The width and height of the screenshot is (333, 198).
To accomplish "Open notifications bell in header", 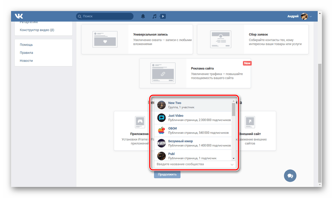I will click(143, 16).
